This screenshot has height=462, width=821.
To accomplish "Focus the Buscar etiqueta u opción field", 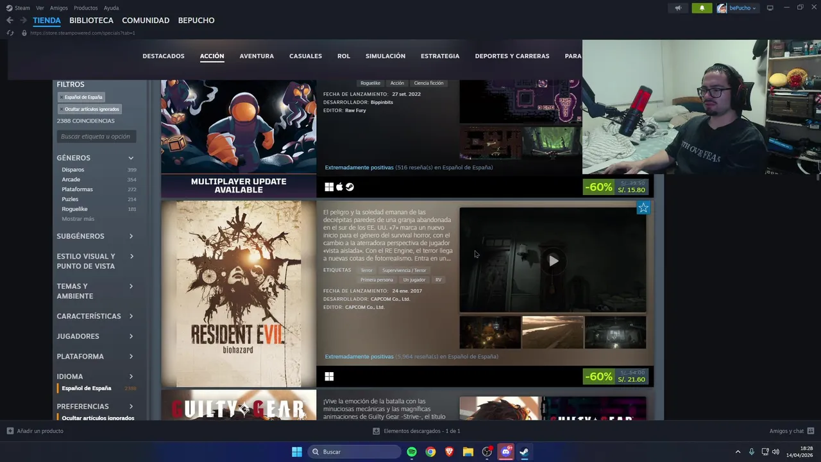I will coord(96,136).
